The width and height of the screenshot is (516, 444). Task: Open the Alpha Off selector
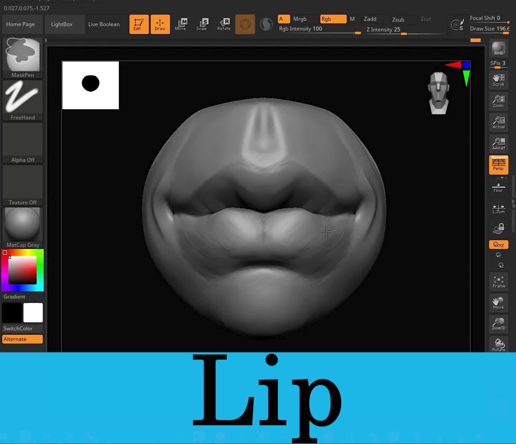pos(22,140)
